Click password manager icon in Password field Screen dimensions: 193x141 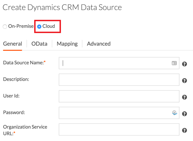pyautogui.click(x=174, y=113)
